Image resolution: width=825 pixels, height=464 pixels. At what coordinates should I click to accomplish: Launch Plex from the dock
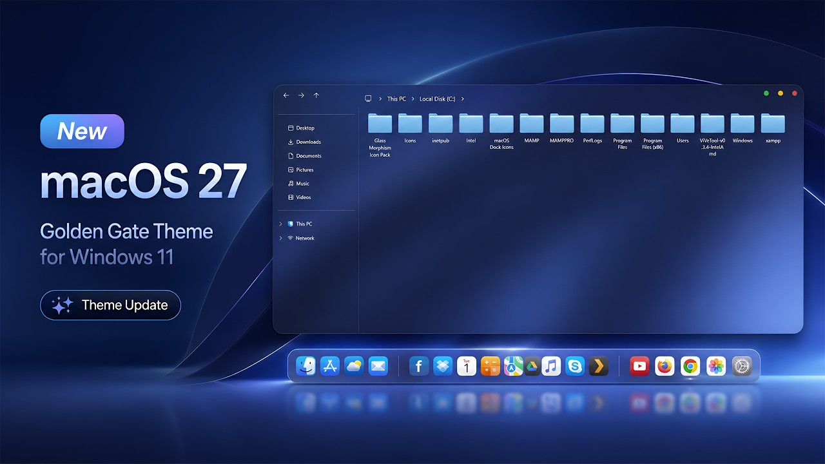pos(599,366)
